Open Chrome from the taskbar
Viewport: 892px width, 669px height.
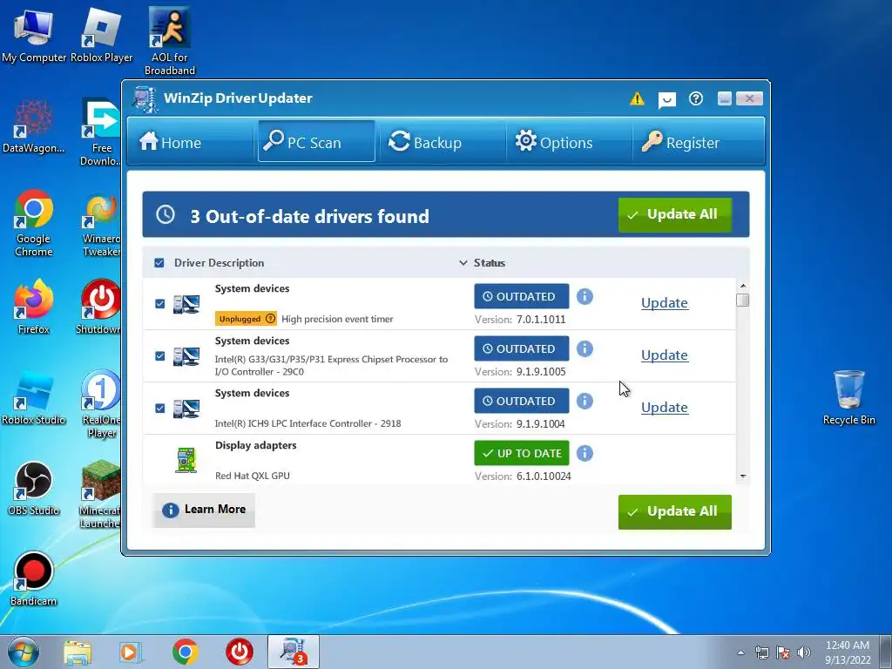click(186, 652)
